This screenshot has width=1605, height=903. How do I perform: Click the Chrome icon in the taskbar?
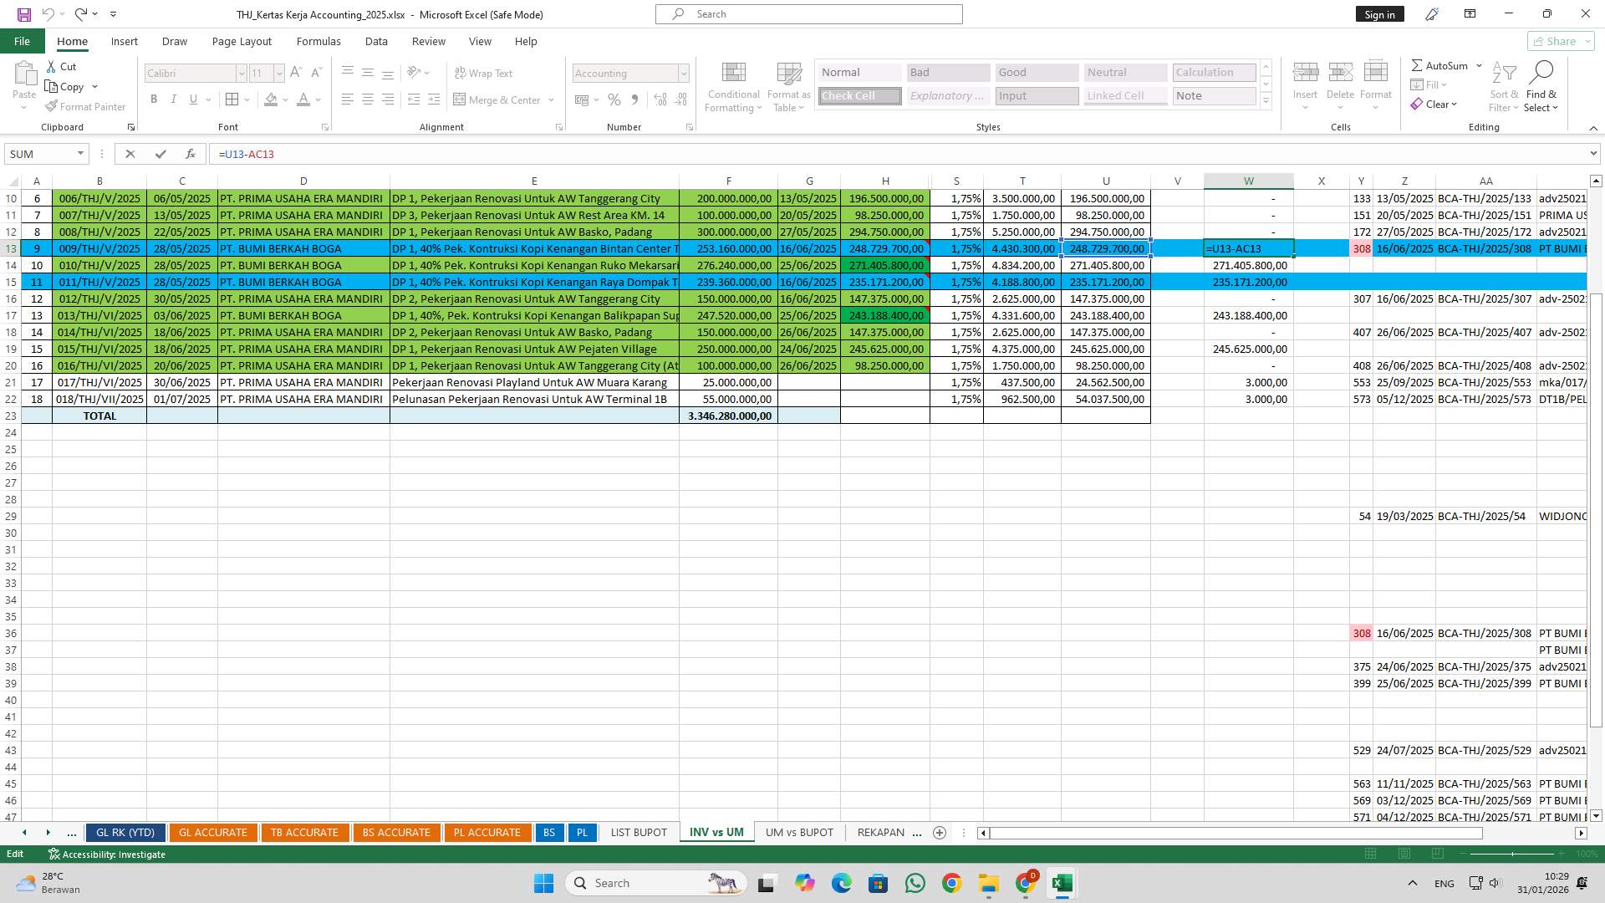pos(951,883)
